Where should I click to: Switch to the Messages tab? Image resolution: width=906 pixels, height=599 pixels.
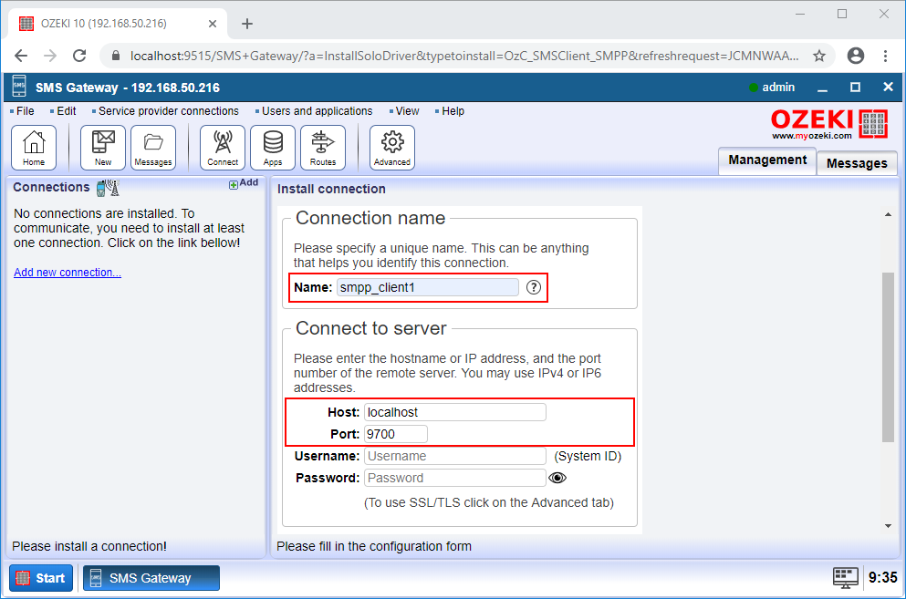pos(855,163)
